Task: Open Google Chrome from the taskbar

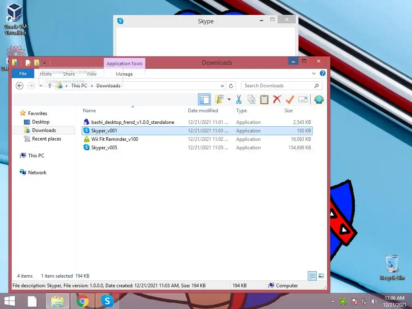Action: click(x=82, y=301)
